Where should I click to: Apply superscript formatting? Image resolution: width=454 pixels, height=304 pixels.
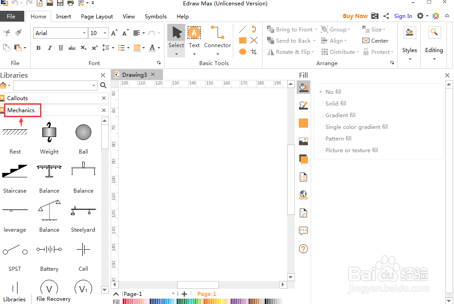[x=95, y=48]
